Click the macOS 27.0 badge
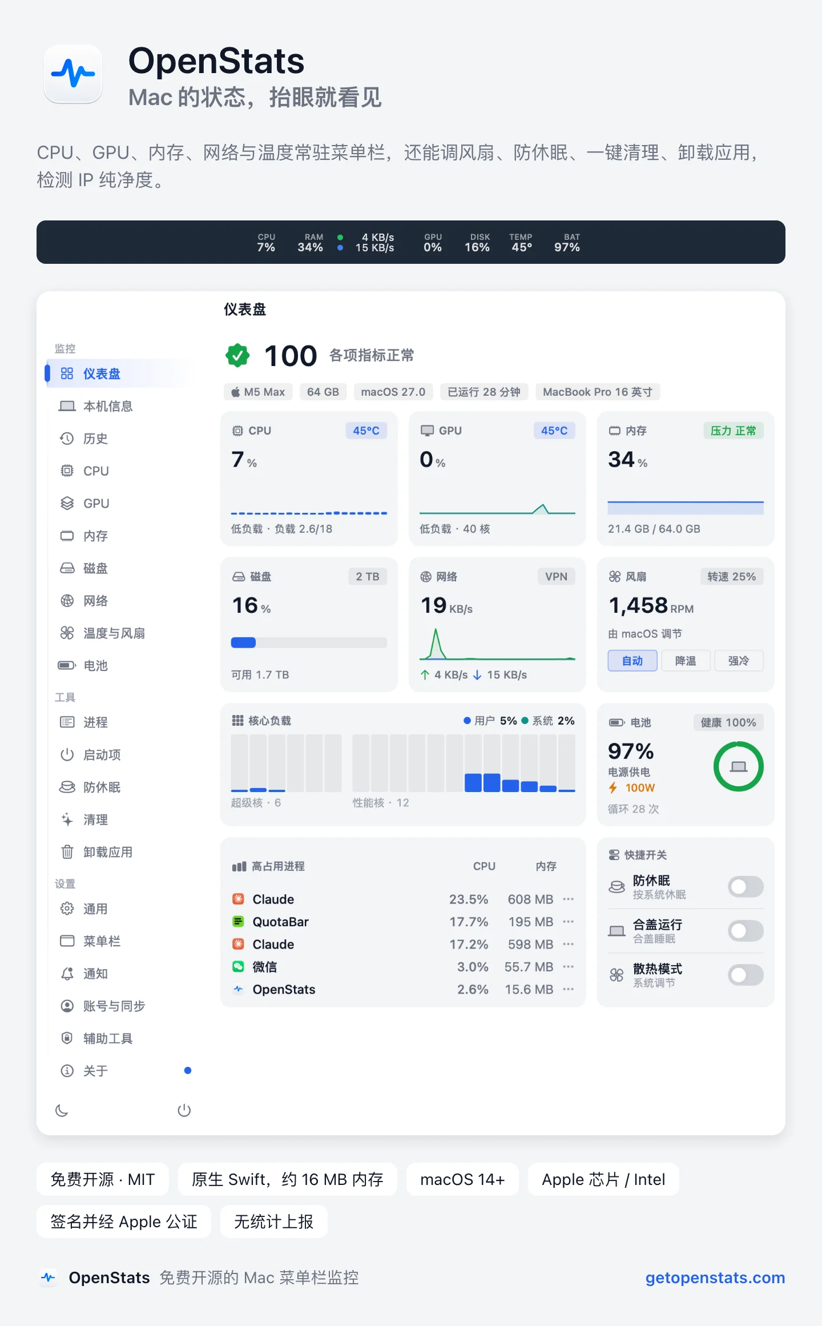822x1326 pixels. (x=393, y=392)
